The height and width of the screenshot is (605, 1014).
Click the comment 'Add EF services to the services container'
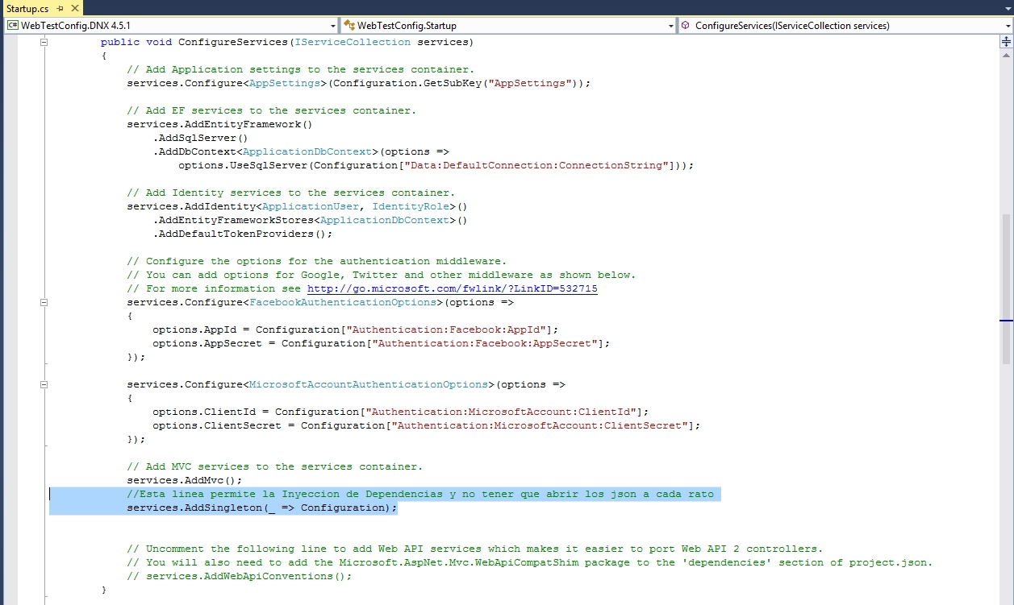(x=271, y=110)
